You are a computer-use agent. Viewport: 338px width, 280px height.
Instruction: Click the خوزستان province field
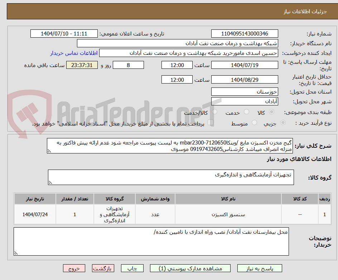tap(245, 91)
